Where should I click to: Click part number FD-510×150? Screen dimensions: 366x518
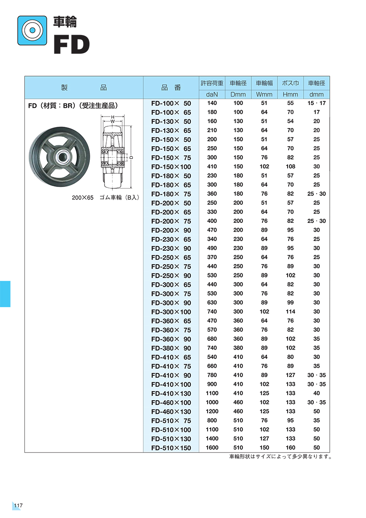pos(171,448)
